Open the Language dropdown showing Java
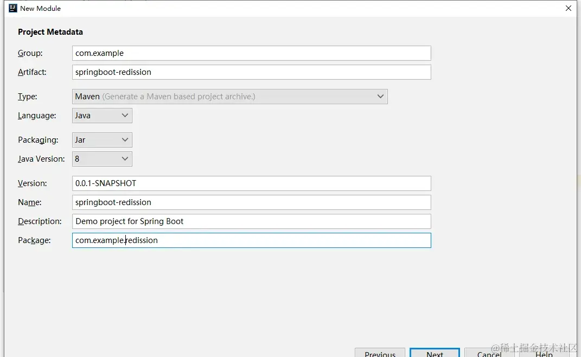The width and height of the screenshot is (581, 357). click(x=102, y=116)
